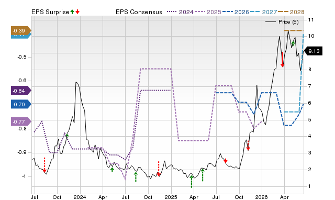Screen dimensions: 335x200
Task: Click the red miss arrow near late March 2026
Action: click(x=283, y=60)
